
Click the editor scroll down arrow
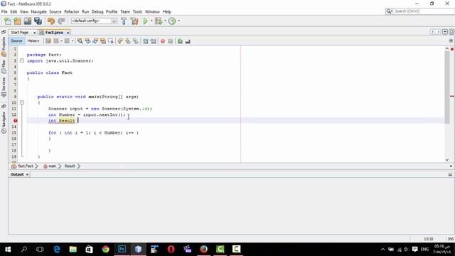(447, 160)
